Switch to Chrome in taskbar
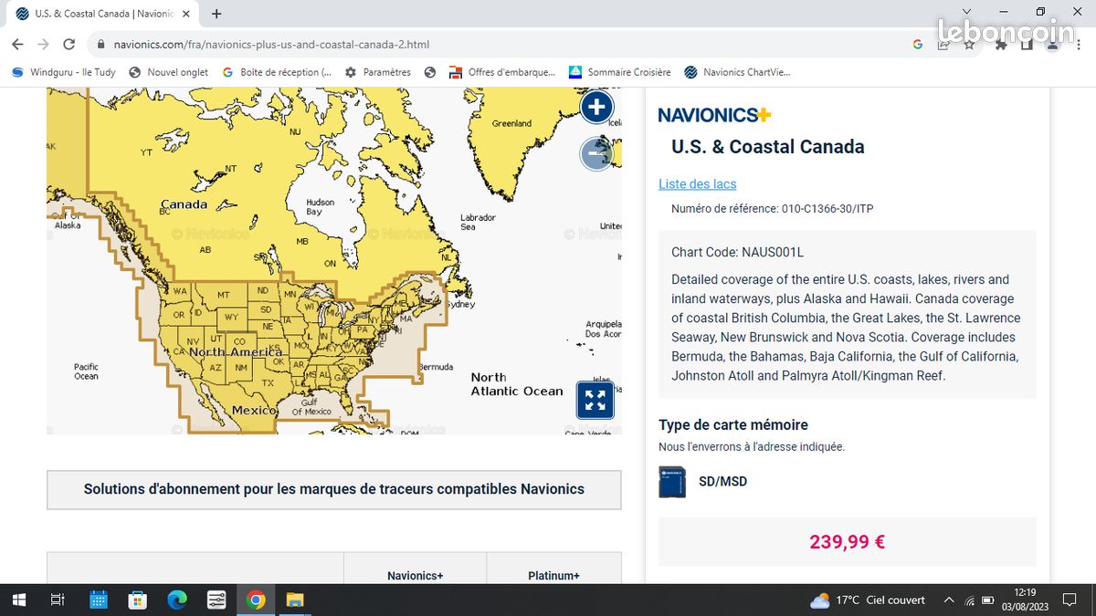The height and width of the screenshot is (616, 1096). pos(256,600)
